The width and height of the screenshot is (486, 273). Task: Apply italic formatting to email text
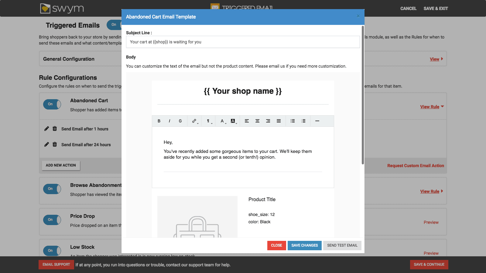pyautogui.click(x=169, y=121)
